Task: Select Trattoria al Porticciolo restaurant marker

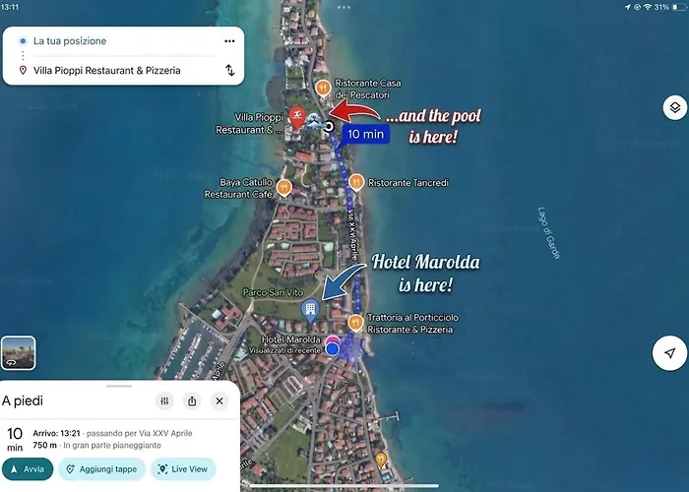Action: point(355,323)
